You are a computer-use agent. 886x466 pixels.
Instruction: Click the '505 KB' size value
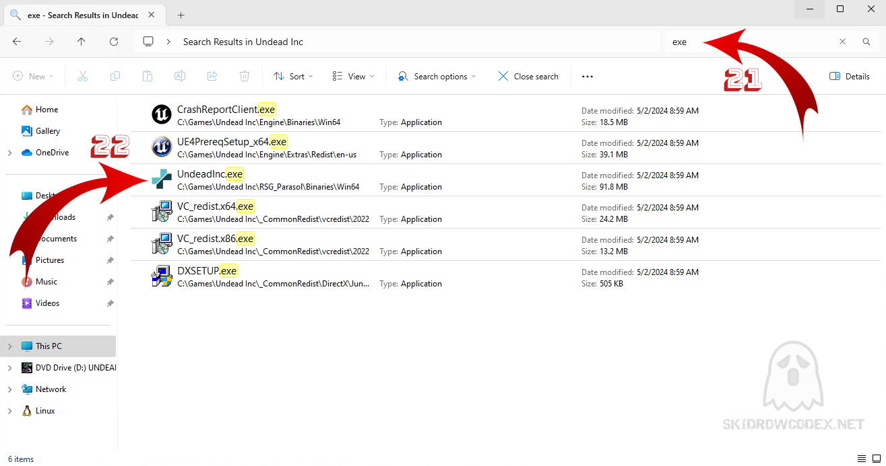coord(611,284)
